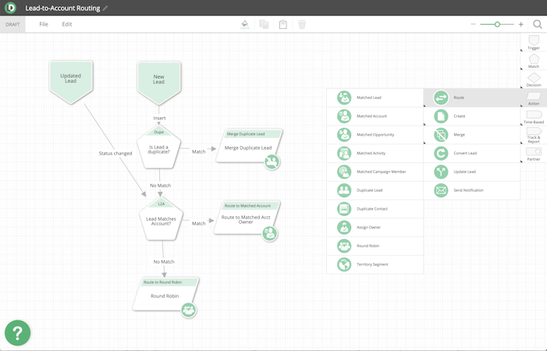Open the File menu
Viewport: 547px width, 351px height.
coord(44,24)
